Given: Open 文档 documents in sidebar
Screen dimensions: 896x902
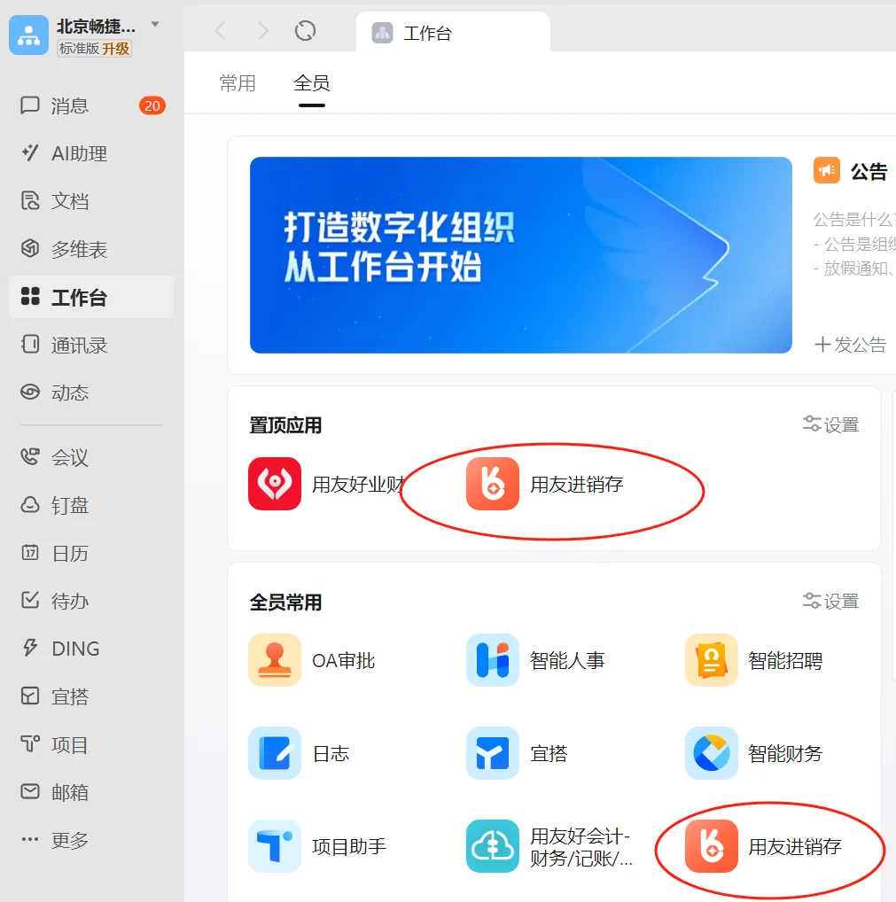Looking at the screenshot, I should coord(91,201).
